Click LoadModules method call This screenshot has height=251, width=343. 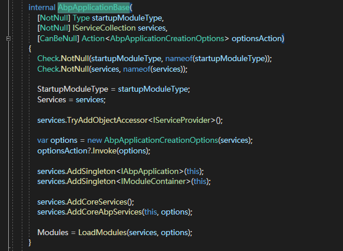102,232
